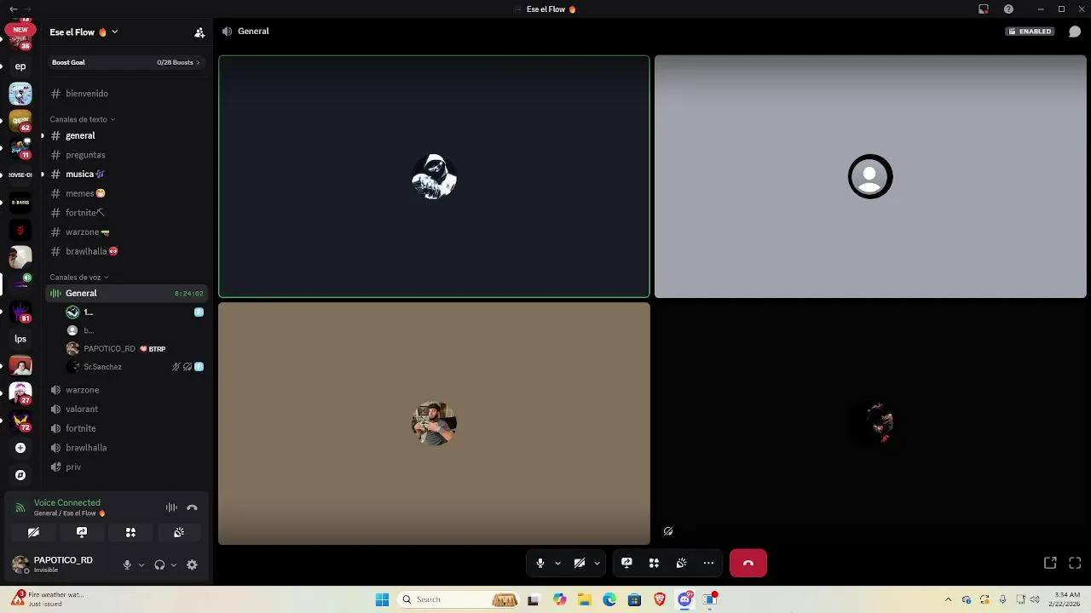Expand headphone output options in user panel
1091x613 pixels.
click(x=174, y=564)
